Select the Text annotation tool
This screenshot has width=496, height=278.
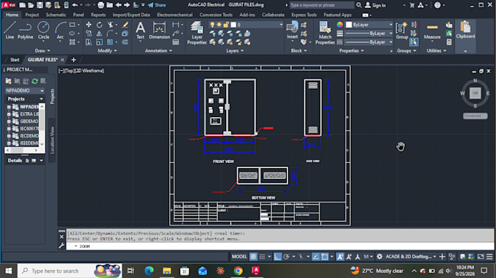pos(140,31)
